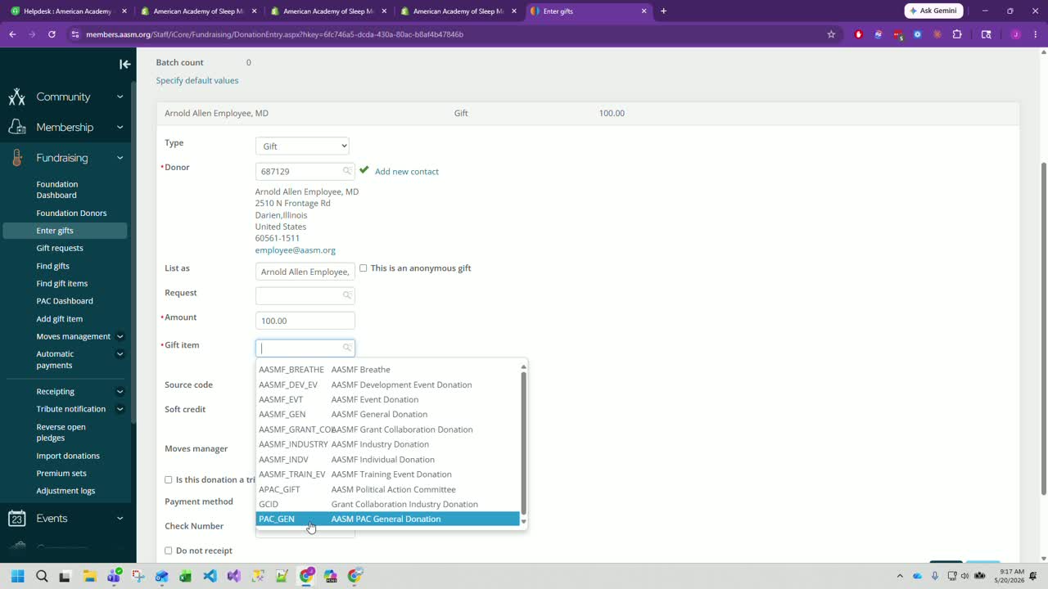Viewport: 1048px width, 589px height.
Task: Open Visual Studio Code from taskbar
Action: (210, 576)
